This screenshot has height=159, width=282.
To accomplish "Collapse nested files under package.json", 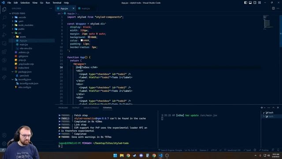I will (13, 72).
